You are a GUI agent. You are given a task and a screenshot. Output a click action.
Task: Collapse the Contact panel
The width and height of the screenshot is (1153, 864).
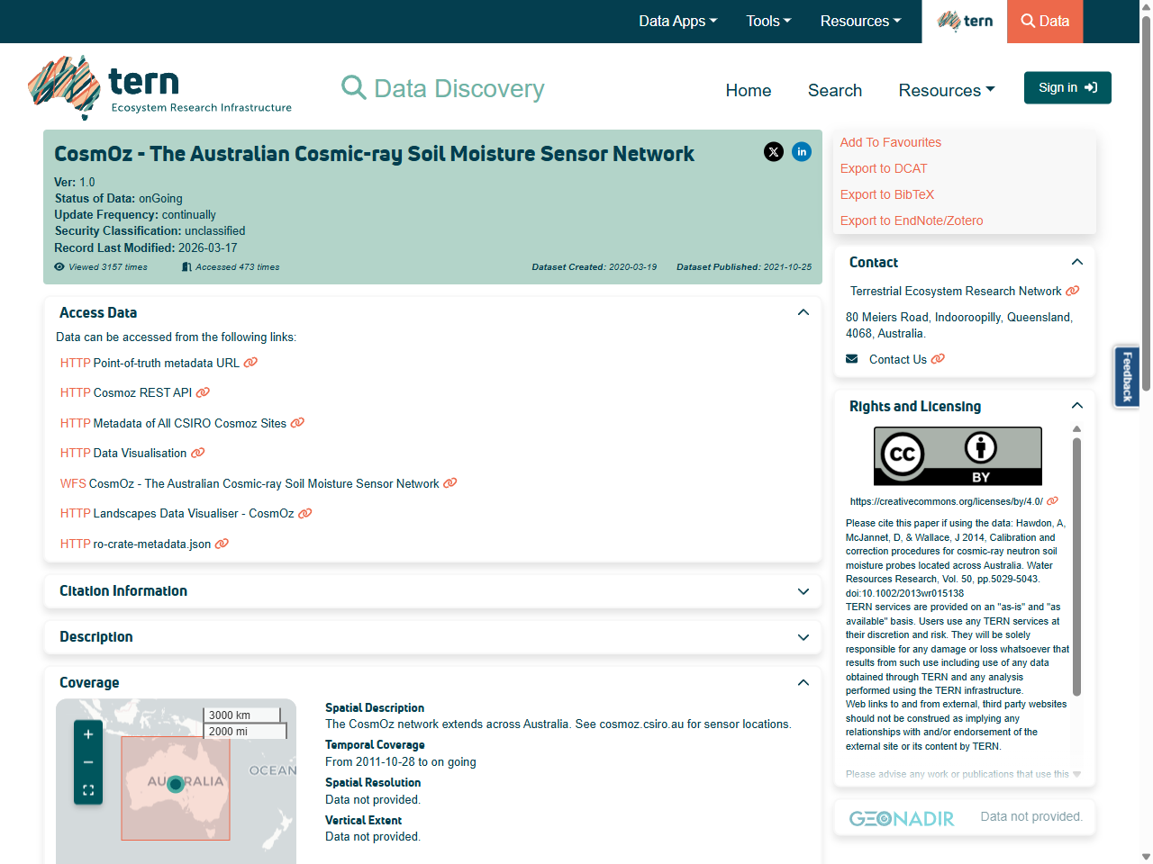1076,262
